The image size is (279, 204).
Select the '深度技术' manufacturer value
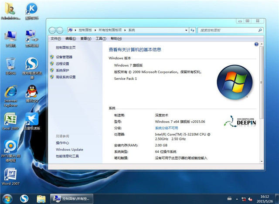point(162,115)
